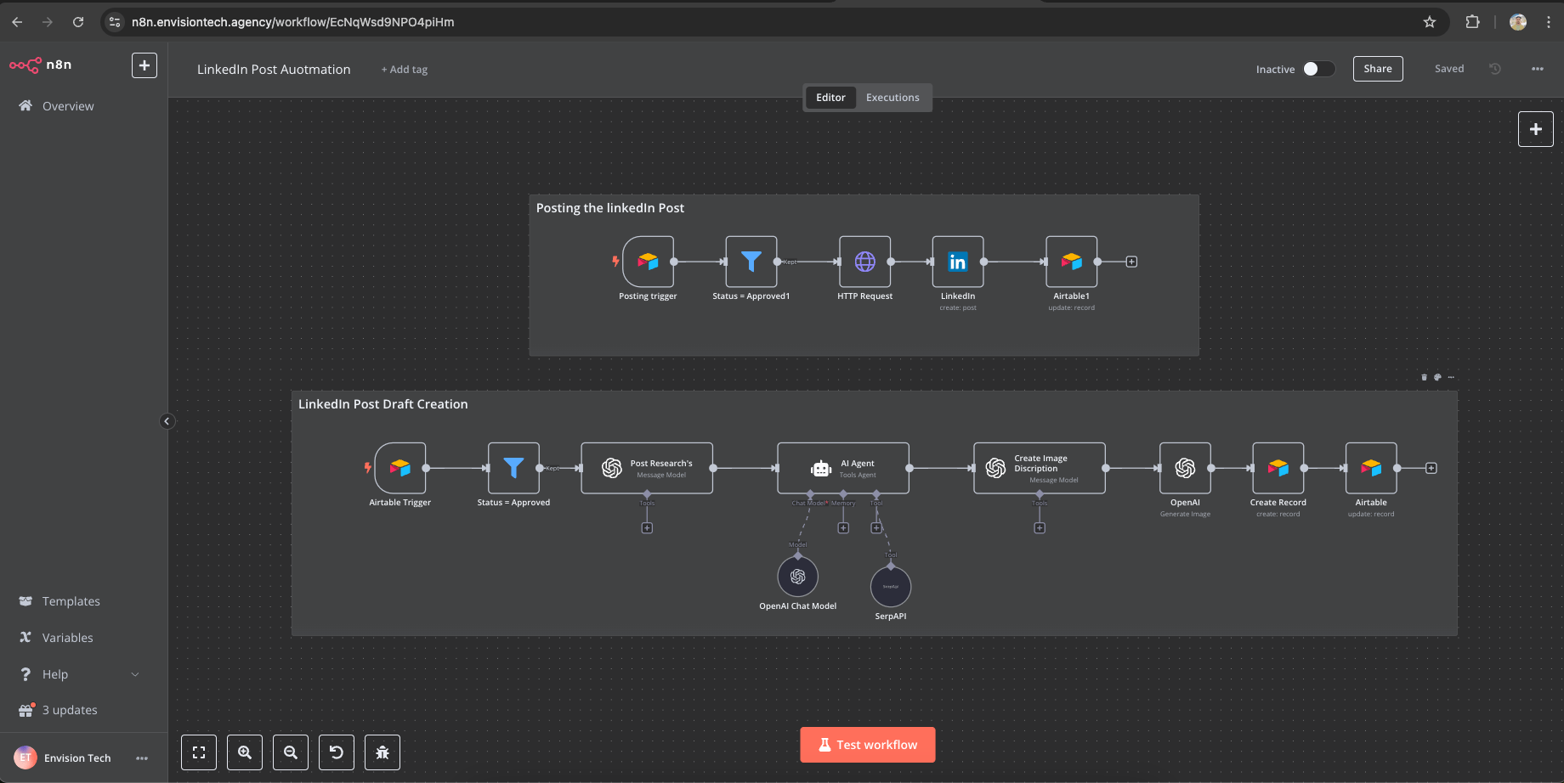Click the undo reset icon in bottom toolbar
This screenshot has width=1564, height=783.
click(336, 752)
